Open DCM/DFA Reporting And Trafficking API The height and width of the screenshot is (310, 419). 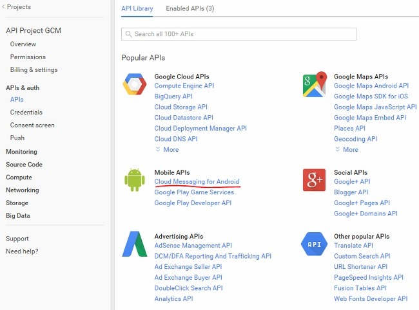click(x=213, y=257)
